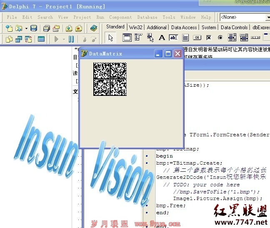
Task: Select the ScrollBar component icon
Action: click(255, 38)
